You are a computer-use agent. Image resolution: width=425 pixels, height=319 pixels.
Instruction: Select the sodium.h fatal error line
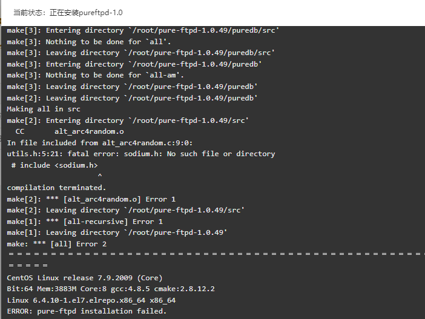140,154
